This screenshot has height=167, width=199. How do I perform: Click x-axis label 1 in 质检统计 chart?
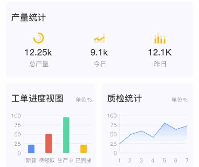click(x=119, y=161)
